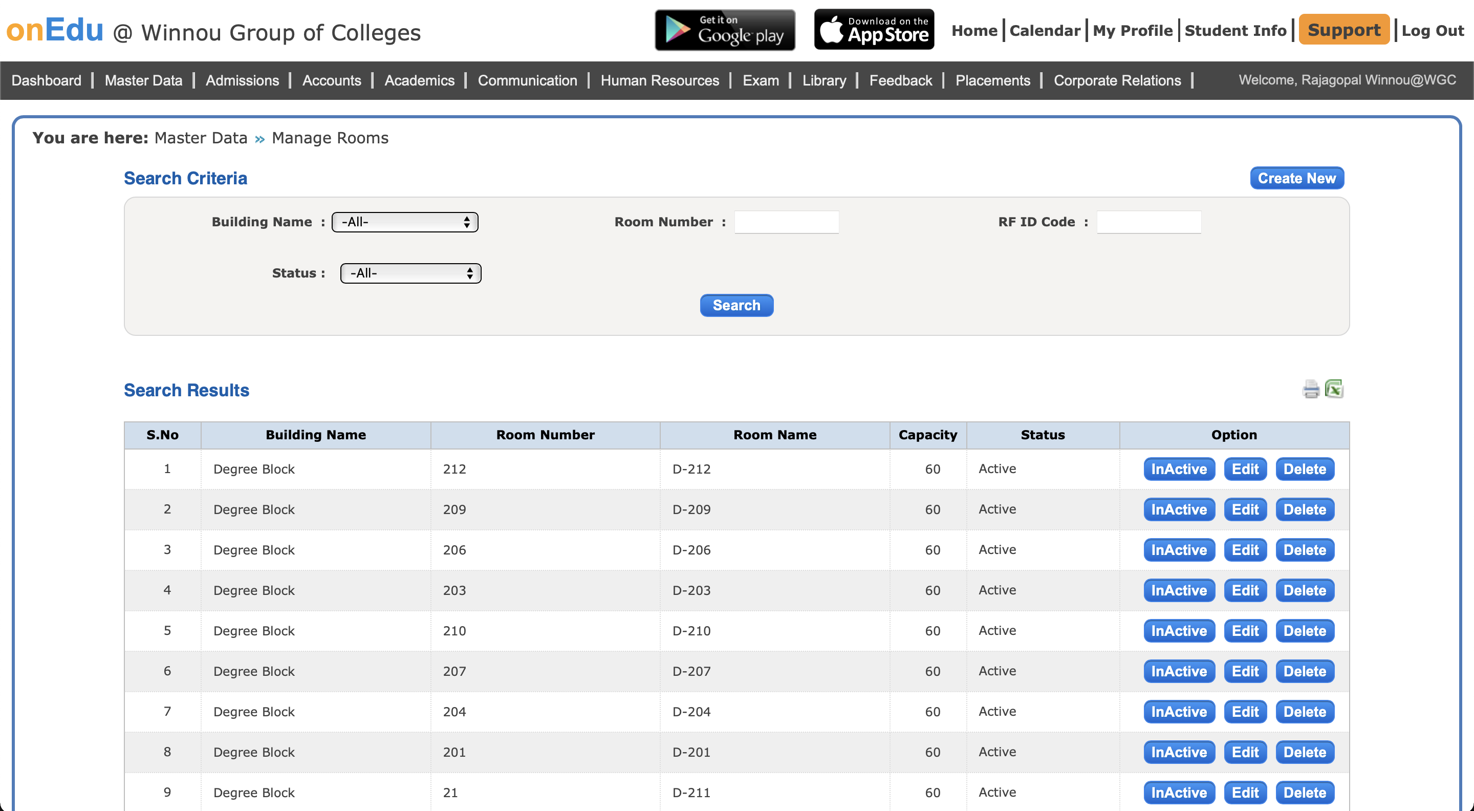Toggle InActive for room D-206

click(x=1179, y=550)
